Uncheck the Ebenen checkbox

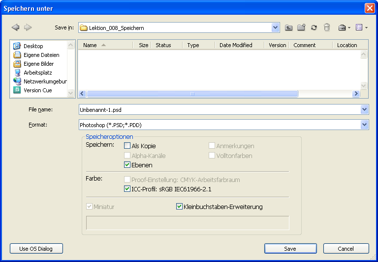(127, 165)
